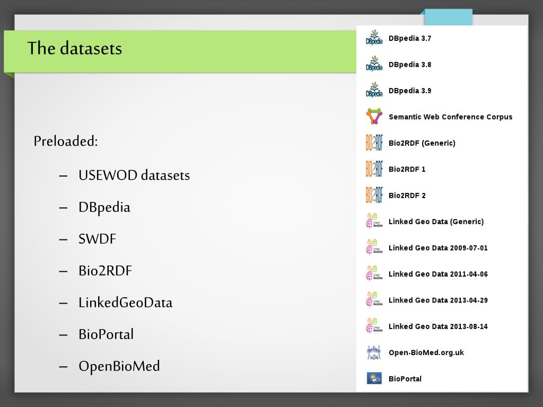Click the Linked Geo Data (Generic) icon
543x407 pixels.
coord(374,222)
